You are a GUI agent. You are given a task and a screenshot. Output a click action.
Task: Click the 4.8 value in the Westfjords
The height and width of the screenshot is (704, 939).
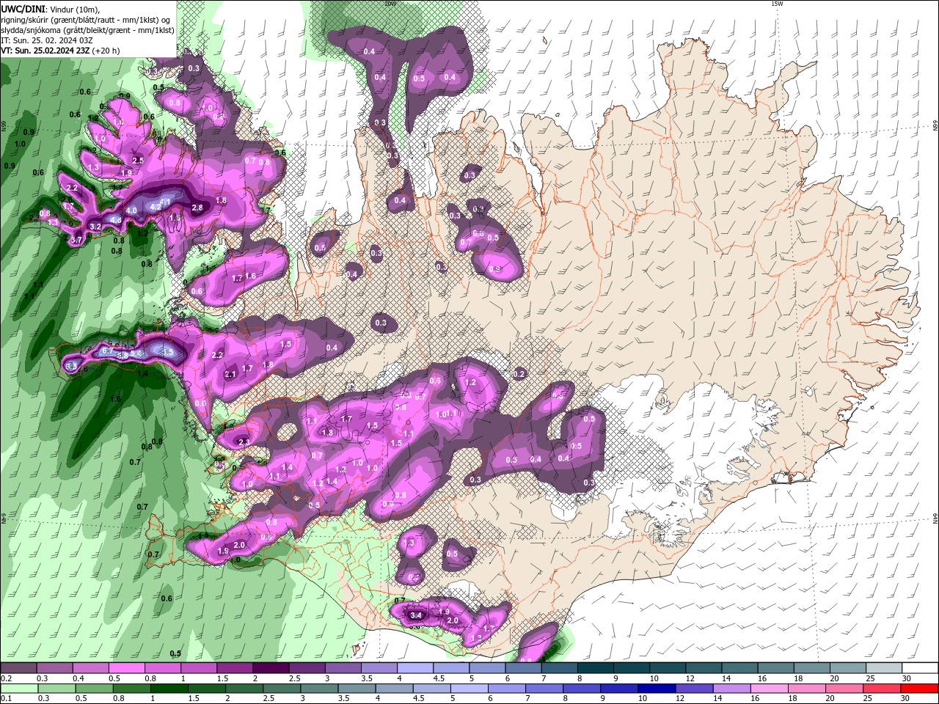(116, 220)
